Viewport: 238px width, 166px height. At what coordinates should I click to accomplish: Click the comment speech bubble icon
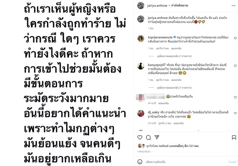coord(148,138)
